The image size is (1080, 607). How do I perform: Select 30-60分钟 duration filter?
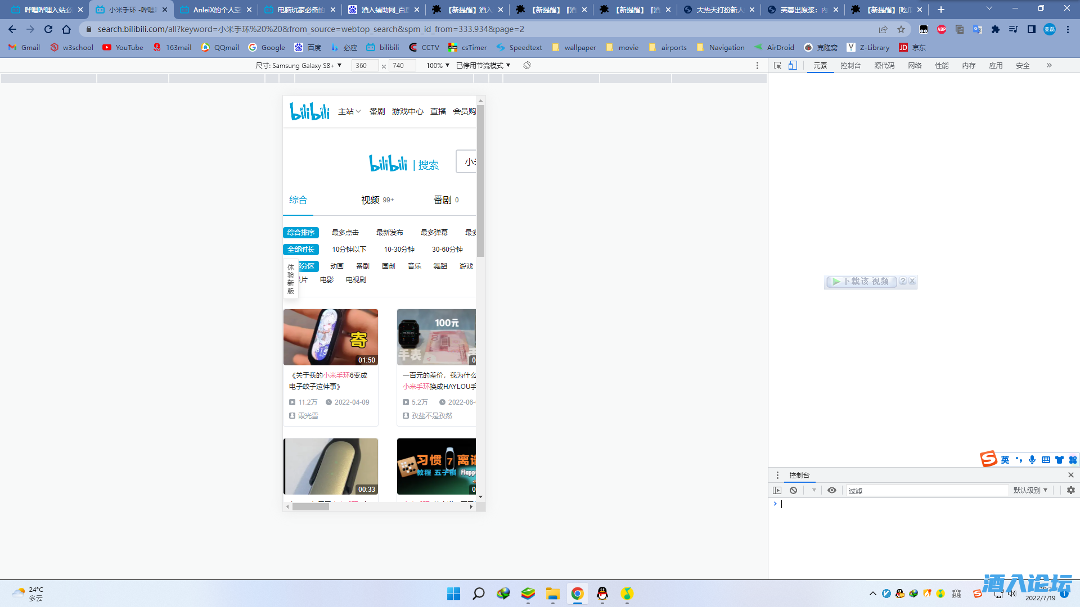[x=447, y=249]
